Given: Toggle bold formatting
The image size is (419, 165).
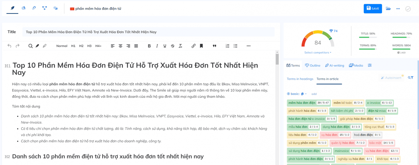Looking at the screenshot, I should 149,46.
